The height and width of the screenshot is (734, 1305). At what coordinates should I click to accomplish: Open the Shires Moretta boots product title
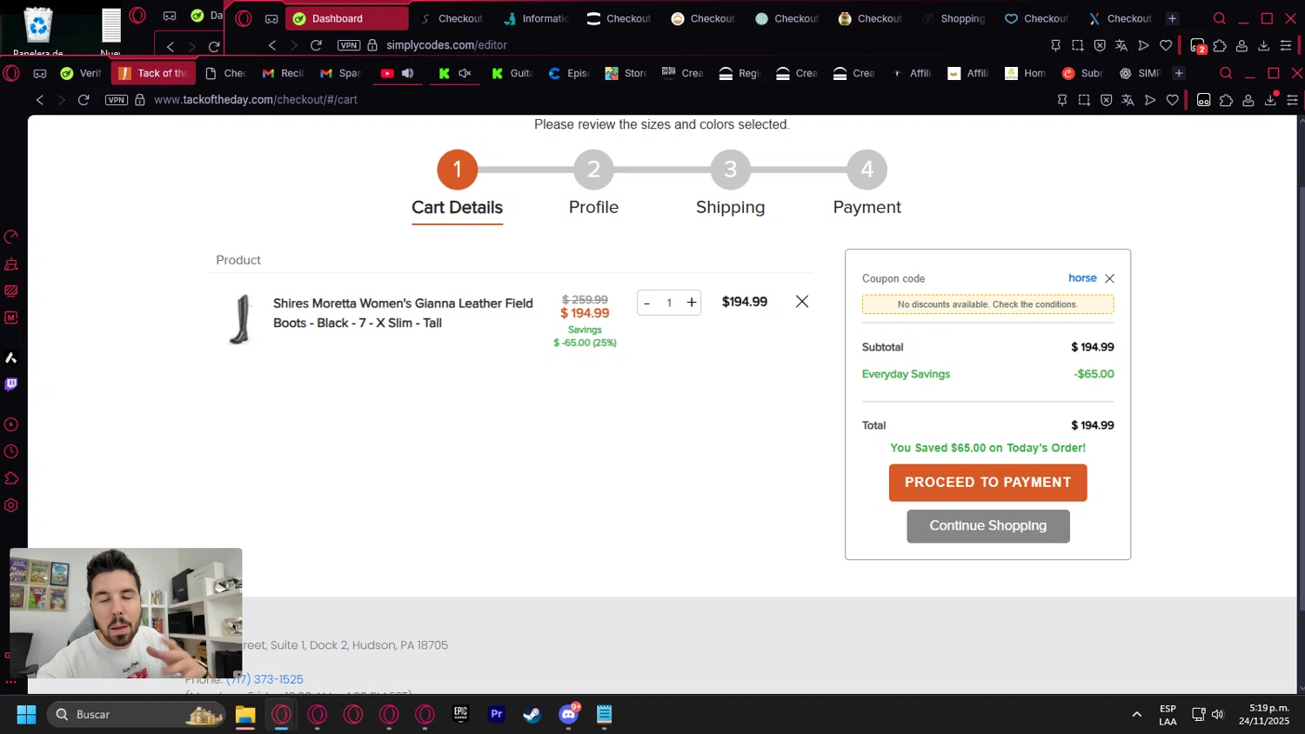pos(403,313)
